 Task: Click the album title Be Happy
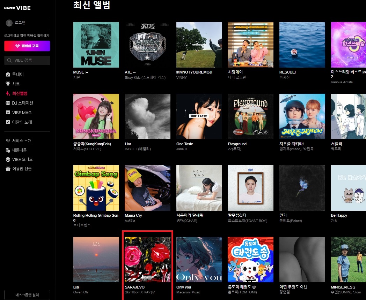(x=339, y=215)
